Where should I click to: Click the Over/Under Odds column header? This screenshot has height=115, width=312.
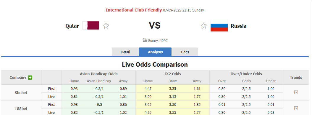[x=246, y=74]
